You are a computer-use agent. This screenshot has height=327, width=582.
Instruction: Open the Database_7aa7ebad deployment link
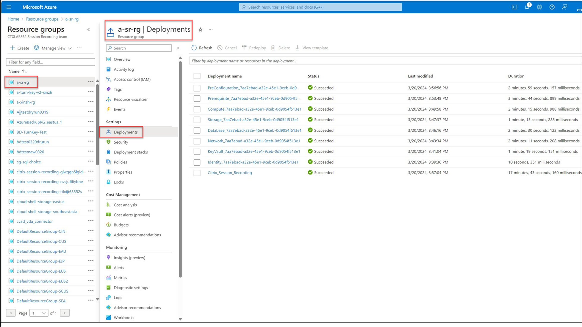click(254, 130)
